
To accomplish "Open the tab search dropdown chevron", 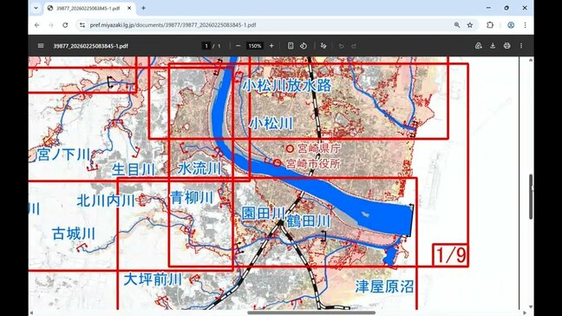I will pos(36,8).
